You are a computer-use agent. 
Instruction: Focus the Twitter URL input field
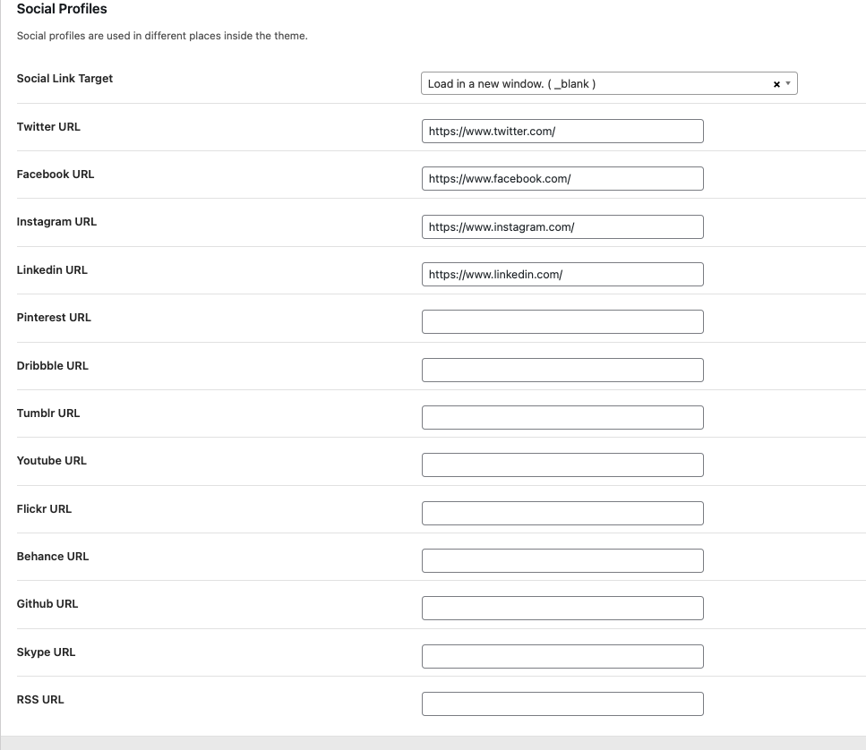coord(562,132)
